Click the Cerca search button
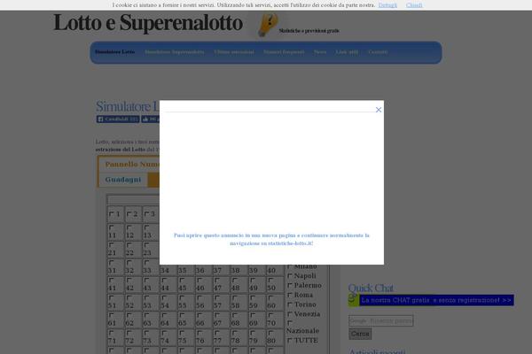Screen dimensions: 532x354 pyautogui.click(x=360, y=334)
